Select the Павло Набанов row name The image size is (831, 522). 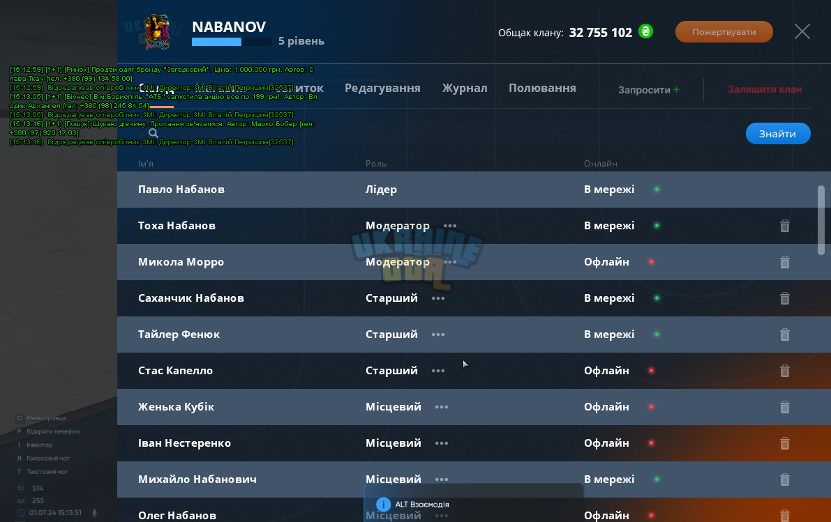click(x=181, y=190)
